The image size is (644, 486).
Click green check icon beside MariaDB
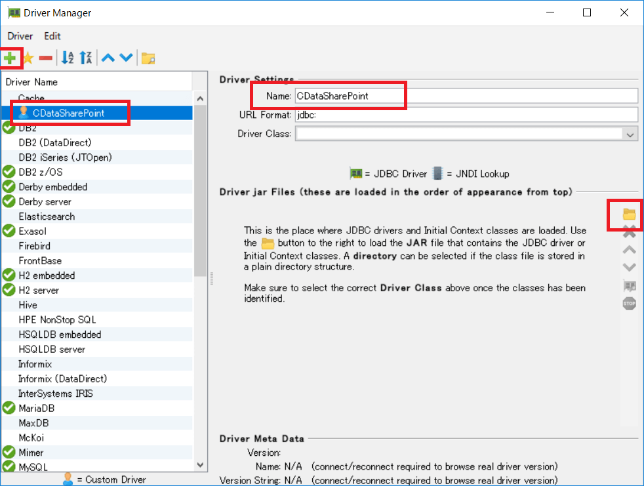coord(9,408)
